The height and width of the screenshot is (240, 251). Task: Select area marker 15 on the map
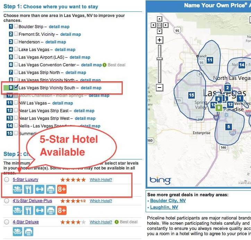[x=191, y=95]
